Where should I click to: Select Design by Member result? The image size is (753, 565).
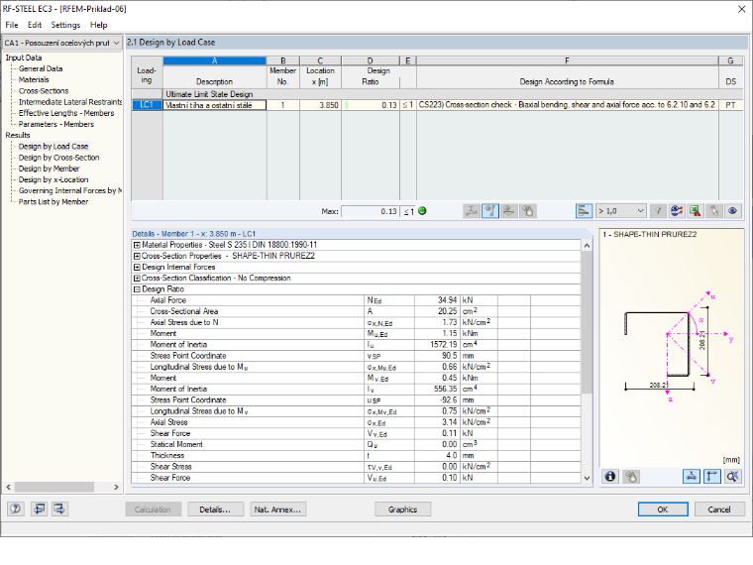pyautogui.click(x=49, y=169)
